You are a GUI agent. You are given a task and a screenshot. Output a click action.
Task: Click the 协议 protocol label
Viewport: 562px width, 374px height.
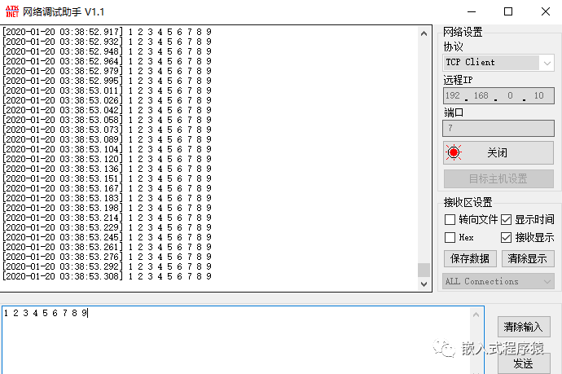click(x=453, y=46)
